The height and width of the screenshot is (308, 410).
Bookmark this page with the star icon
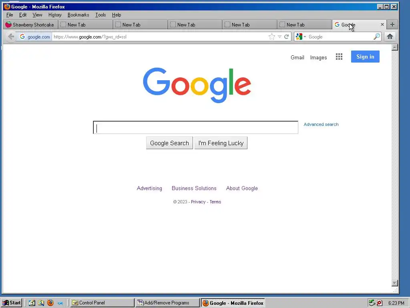pyautogui.click(x=272, y=36)
